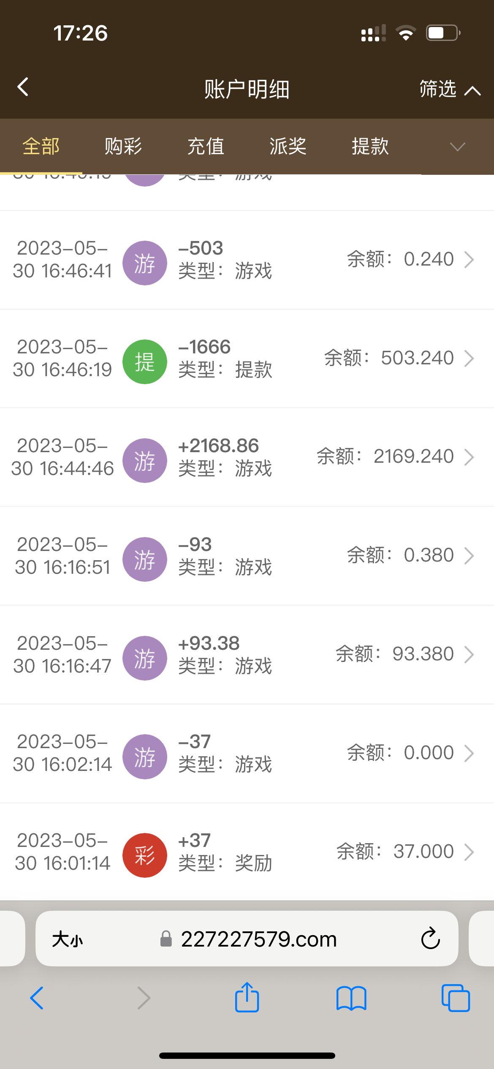Tap the 大小 text size button
This screenshot has height=1069, width=494.
68,940
